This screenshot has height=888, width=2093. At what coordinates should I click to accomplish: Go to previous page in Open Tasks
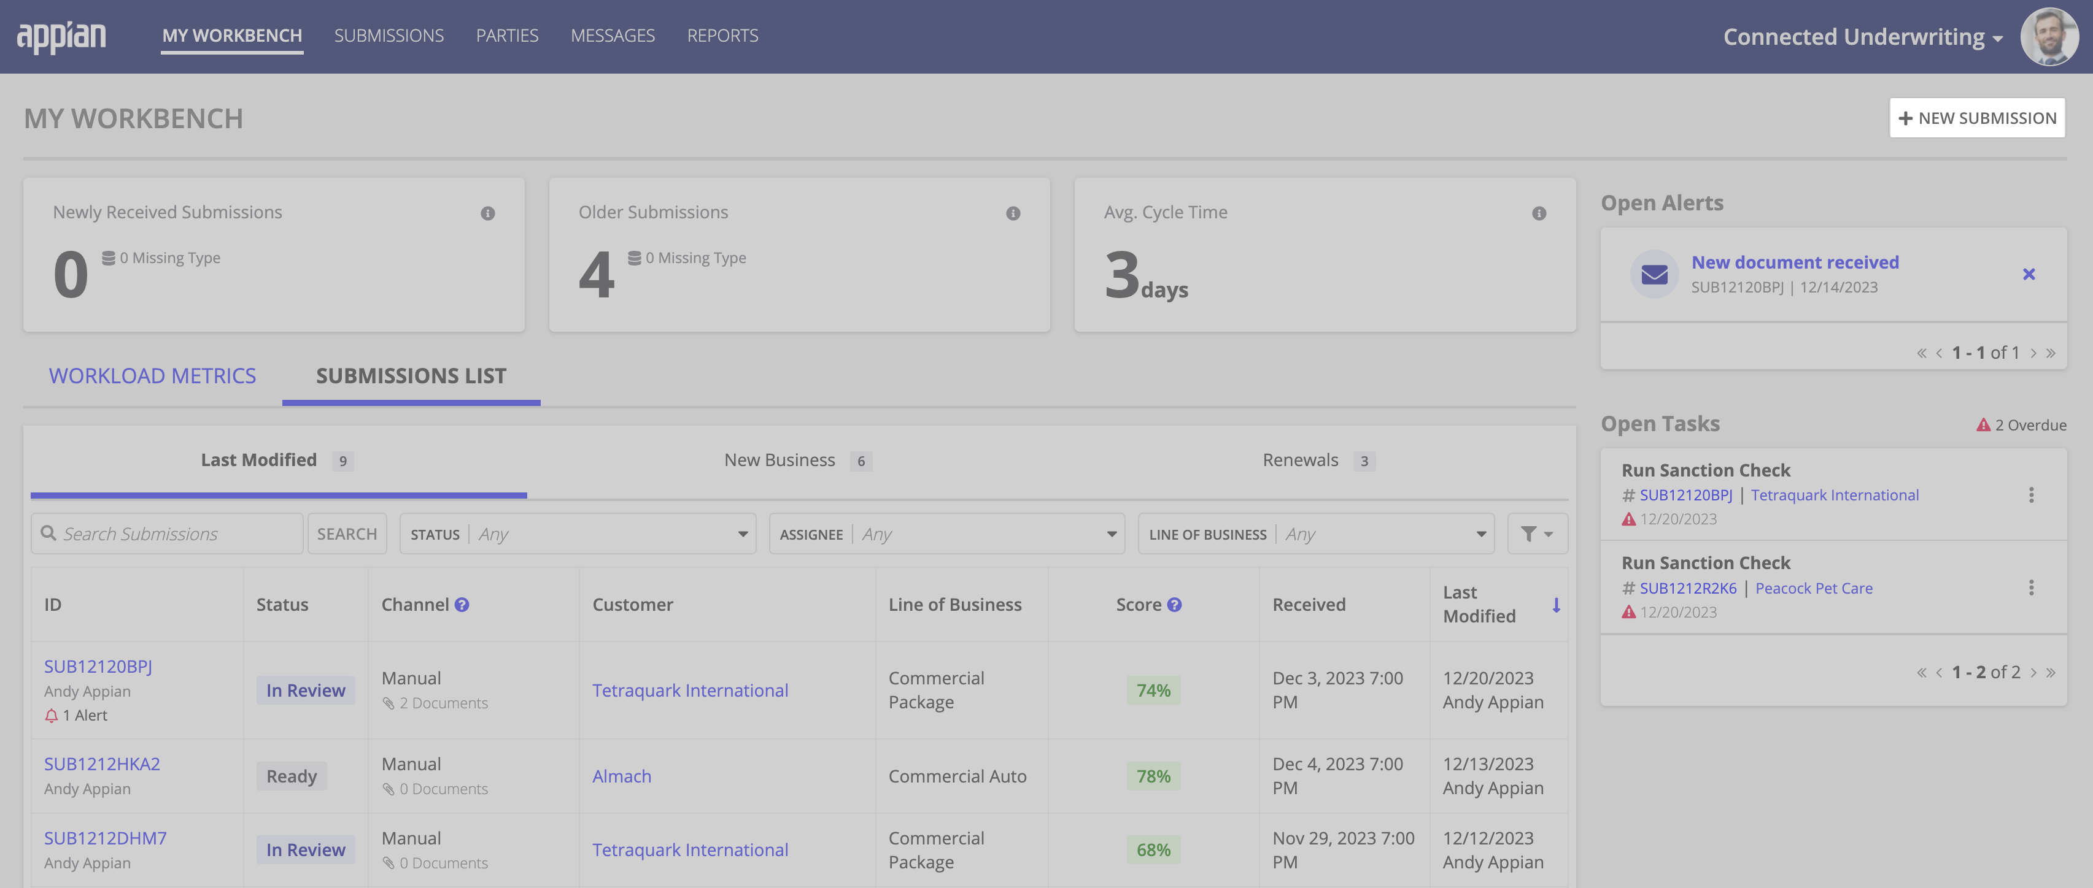click(1940, 673)
